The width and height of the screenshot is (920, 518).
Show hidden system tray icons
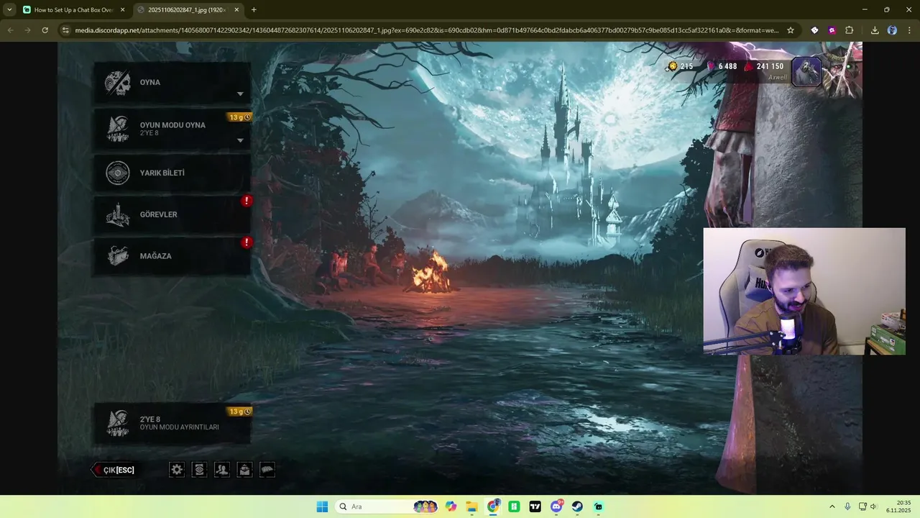click(832, 506)
